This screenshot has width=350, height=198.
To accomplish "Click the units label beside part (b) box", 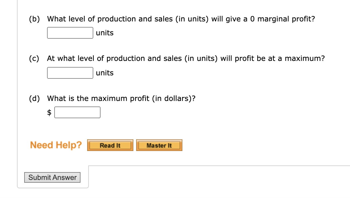I will (x=105, y=33).
